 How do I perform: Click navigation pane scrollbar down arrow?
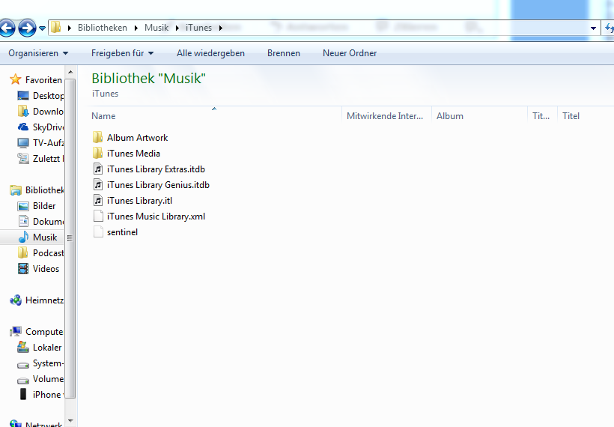pyautogui.click(x=70, y=421)
